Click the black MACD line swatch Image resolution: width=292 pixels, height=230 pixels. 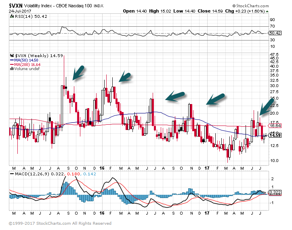pos(12,174)
